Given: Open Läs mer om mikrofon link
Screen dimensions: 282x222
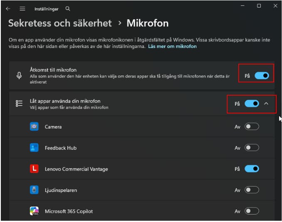Looking at the screenshot, I should coord(172,46).
